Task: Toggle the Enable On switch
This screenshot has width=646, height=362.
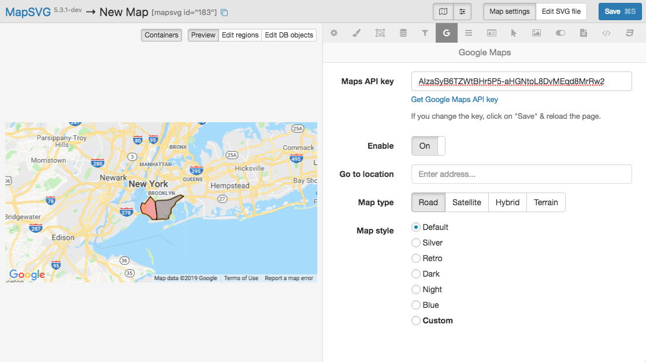Action: (x=428, y=146)
